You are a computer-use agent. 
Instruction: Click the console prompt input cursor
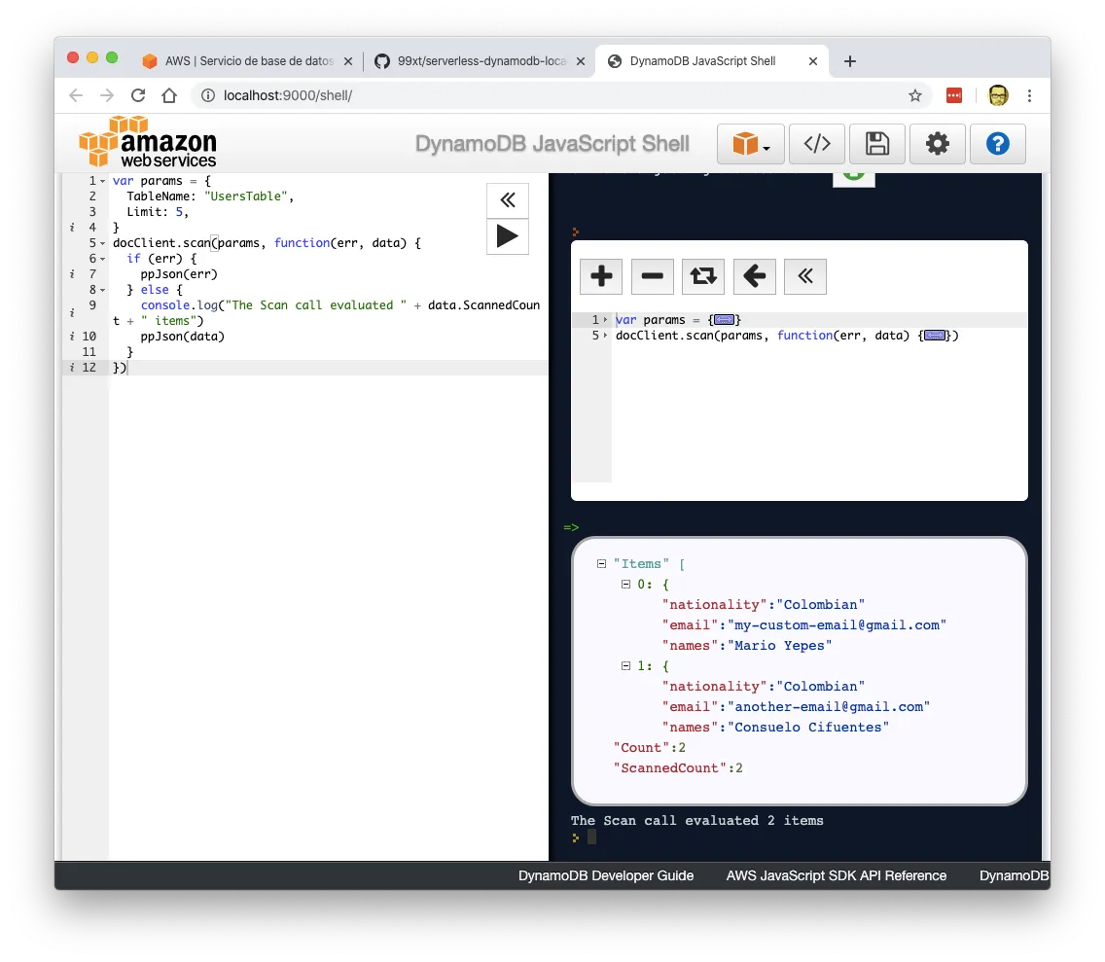(x=592, y=837)
